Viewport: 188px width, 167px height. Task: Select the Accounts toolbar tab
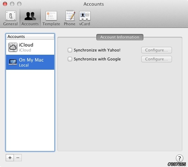(30, 18)
